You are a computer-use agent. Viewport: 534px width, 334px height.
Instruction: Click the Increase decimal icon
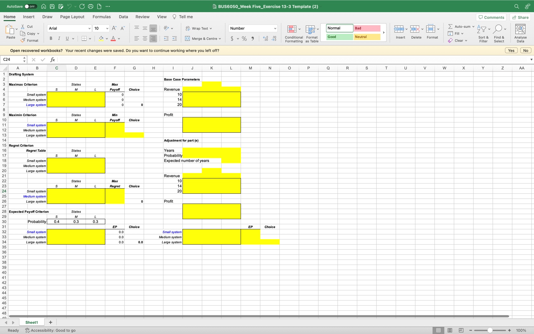265,38
